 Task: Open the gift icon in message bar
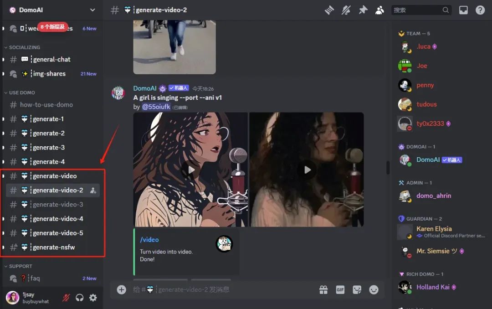point(323,289)
